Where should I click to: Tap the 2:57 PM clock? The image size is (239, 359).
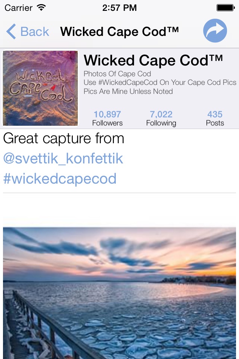(119, 8)
